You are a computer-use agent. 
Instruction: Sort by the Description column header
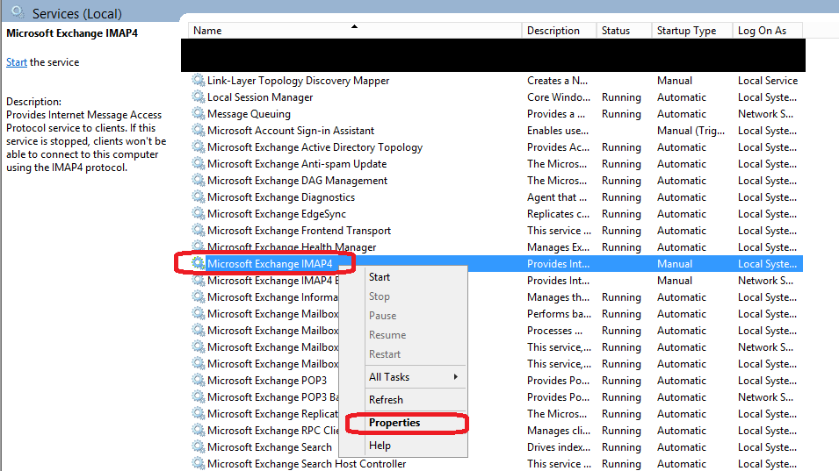(x=559, y=31)
